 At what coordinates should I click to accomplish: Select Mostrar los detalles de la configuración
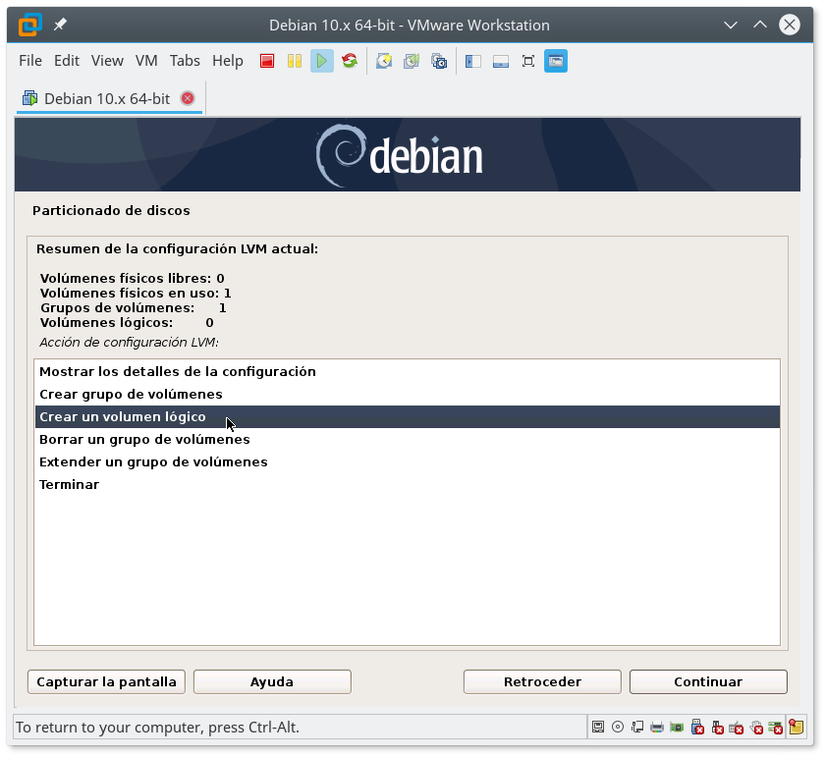(408, 372)
